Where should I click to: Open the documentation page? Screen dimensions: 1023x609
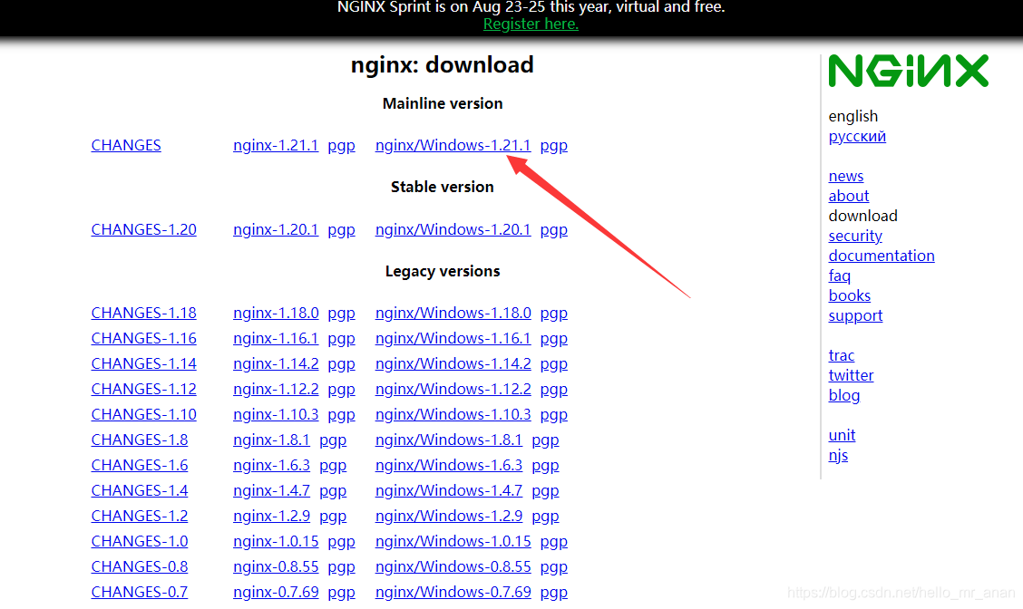coord(881,256)
